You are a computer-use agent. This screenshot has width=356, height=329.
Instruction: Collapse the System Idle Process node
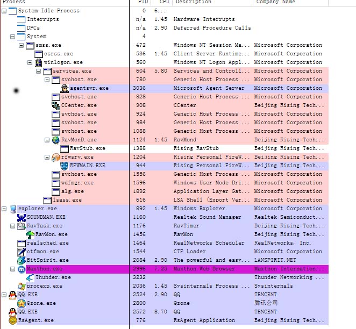pyautogui.click(x=4, y=11)
